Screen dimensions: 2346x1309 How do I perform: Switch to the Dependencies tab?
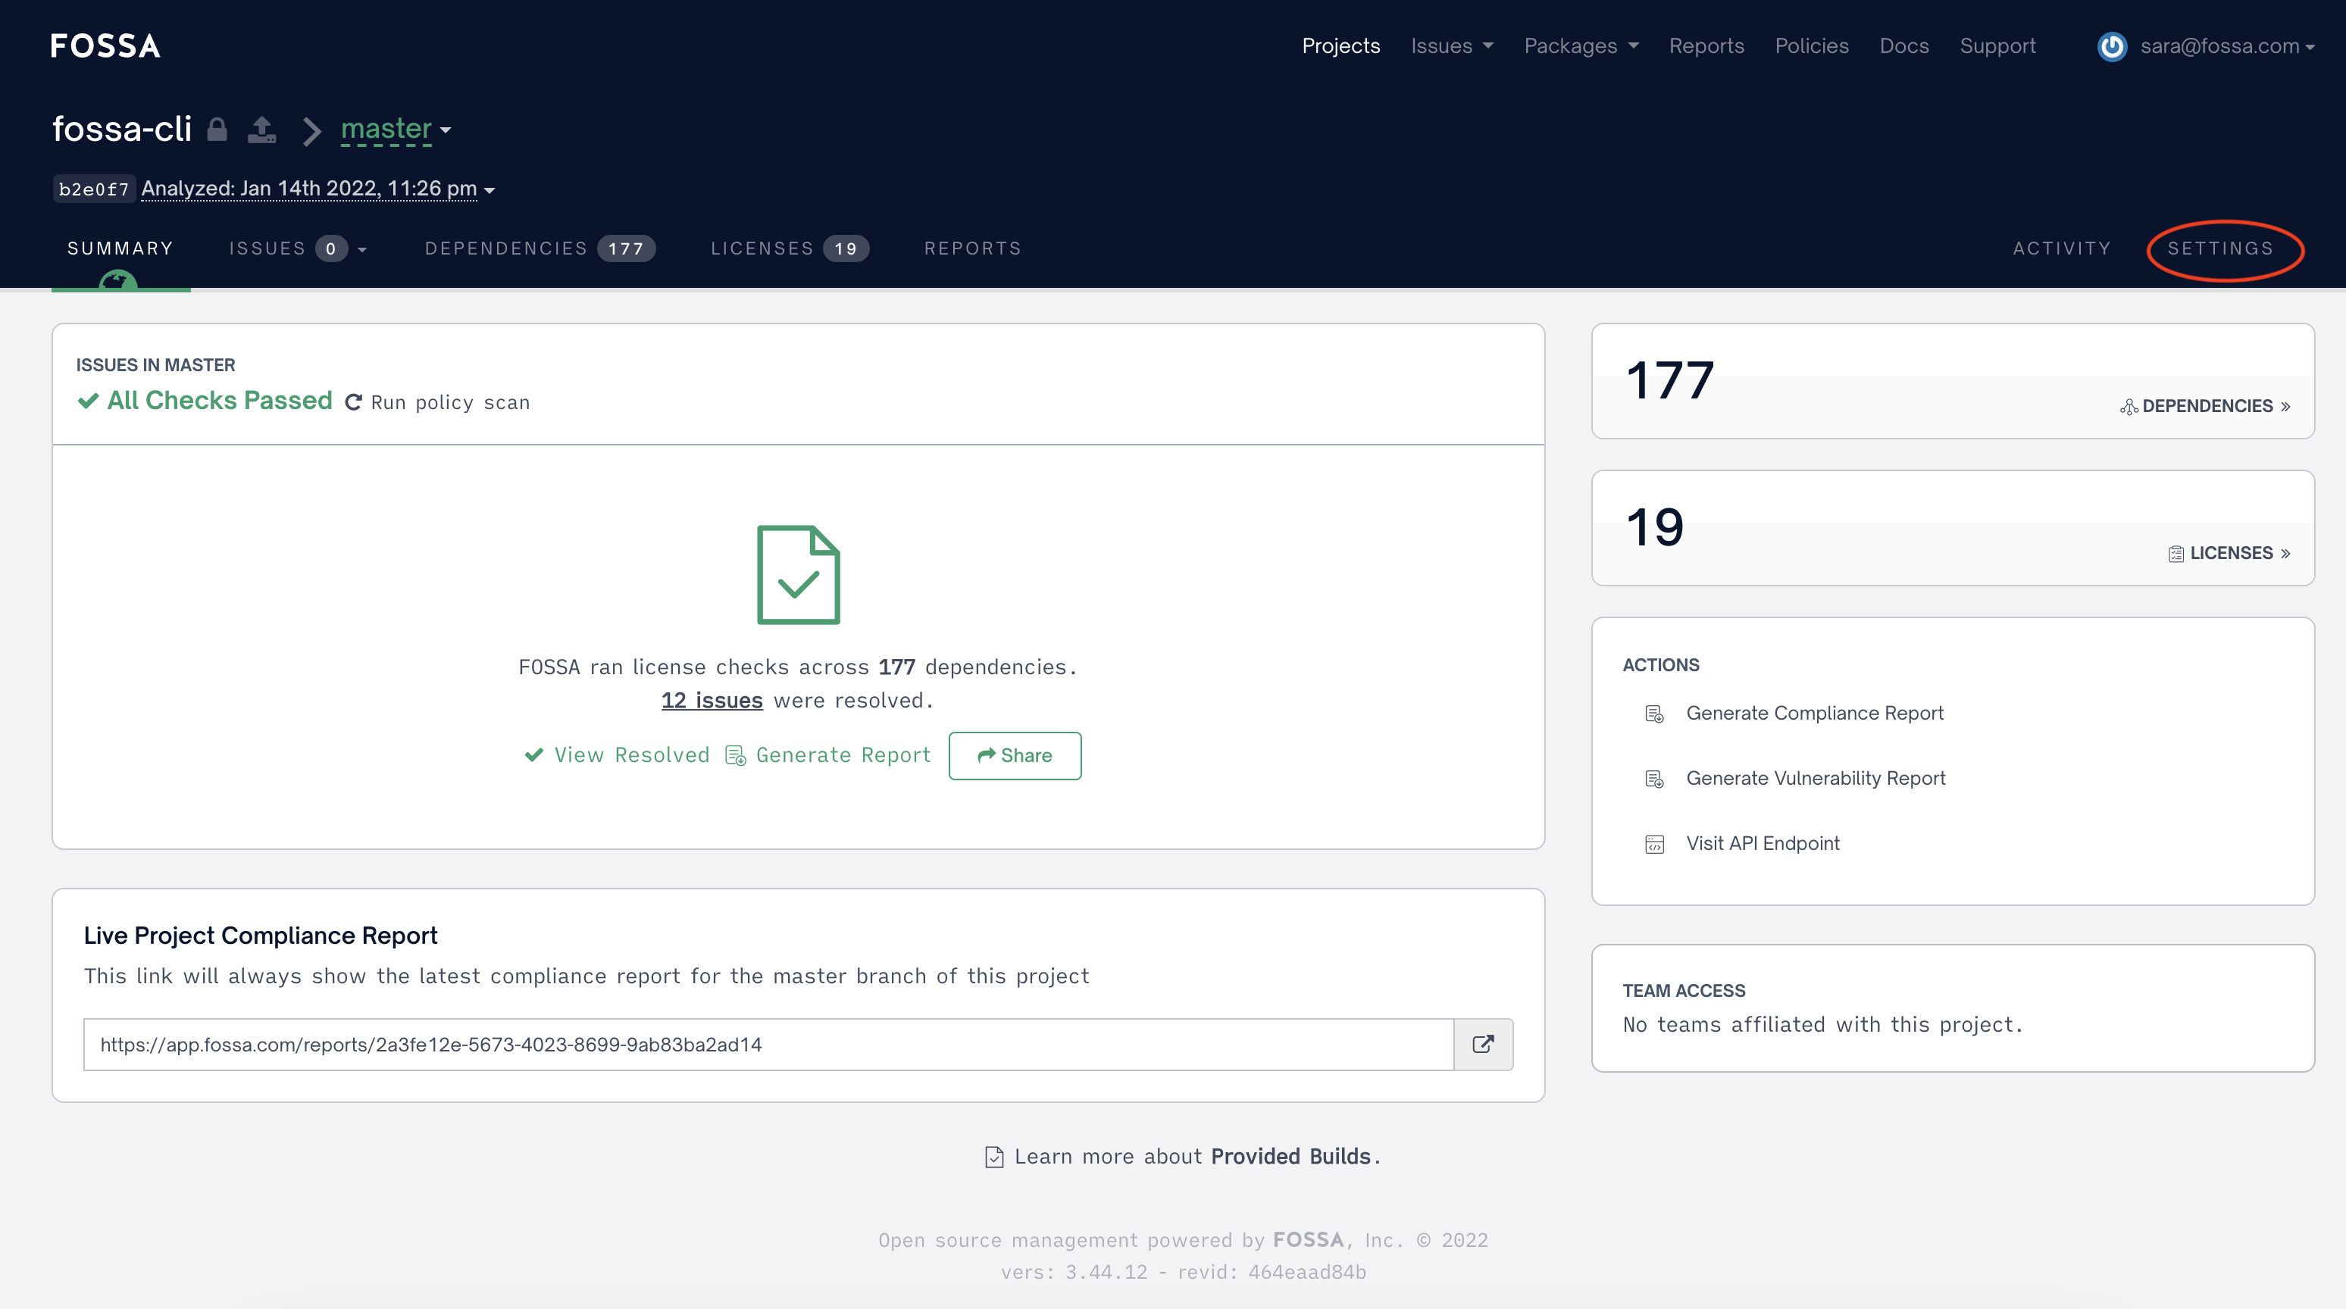tap(540, 248)
